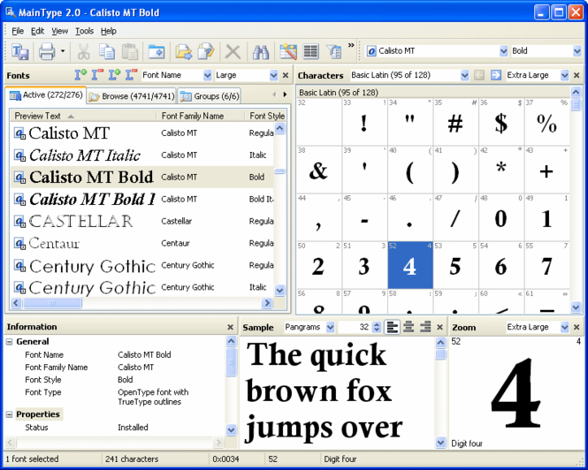Open the Font Name preview dropdown
Viewport: 588px width, 470px height.
207,75
